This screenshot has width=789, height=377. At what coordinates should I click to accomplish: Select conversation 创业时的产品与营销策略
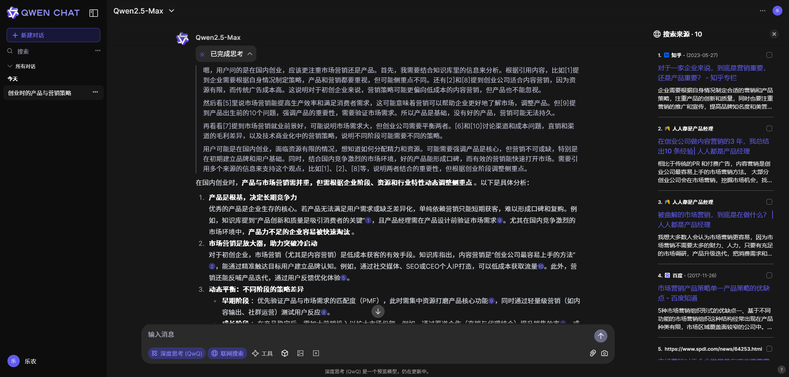point(43,93)
